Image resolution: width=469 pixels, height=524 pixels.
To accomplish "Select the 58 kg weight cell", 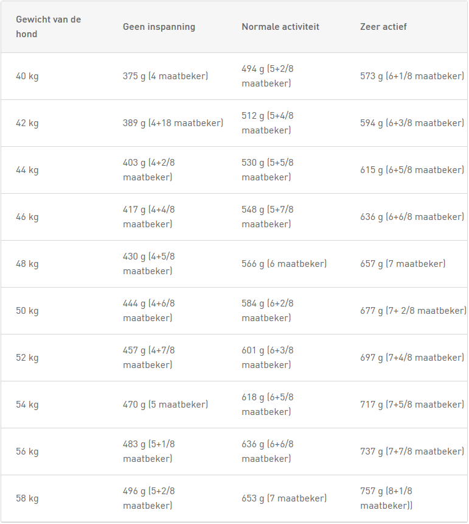I will point(27,498).
